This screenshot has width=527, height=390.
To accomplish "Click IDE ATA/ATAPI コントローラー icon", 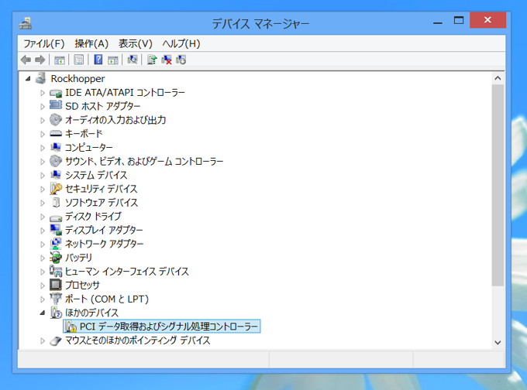I will coord(56,93).
